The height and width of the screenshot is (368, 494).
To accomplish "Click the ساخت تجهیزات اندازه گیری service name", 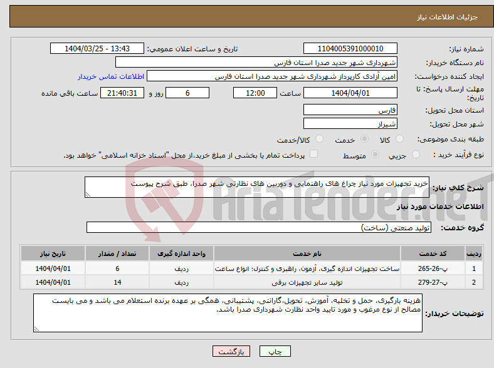I will [307, 268].
